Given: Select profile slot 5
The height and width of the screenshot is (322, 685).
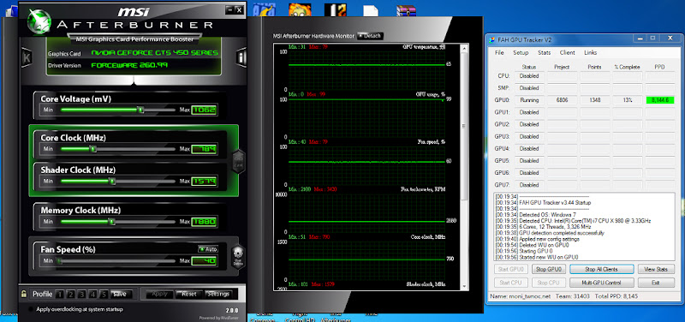Looking at the screenshot, I should tap(104, 294).
